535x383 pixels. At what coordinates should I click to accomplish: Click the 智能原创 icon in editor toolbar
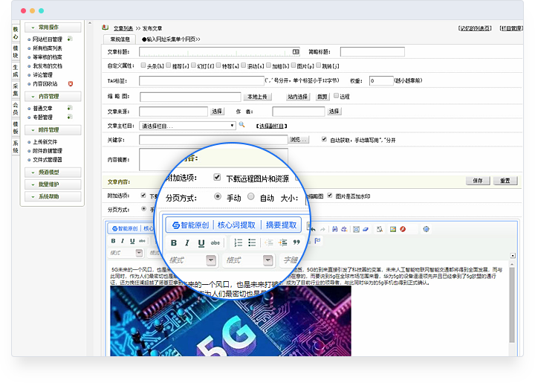[115, 228]
